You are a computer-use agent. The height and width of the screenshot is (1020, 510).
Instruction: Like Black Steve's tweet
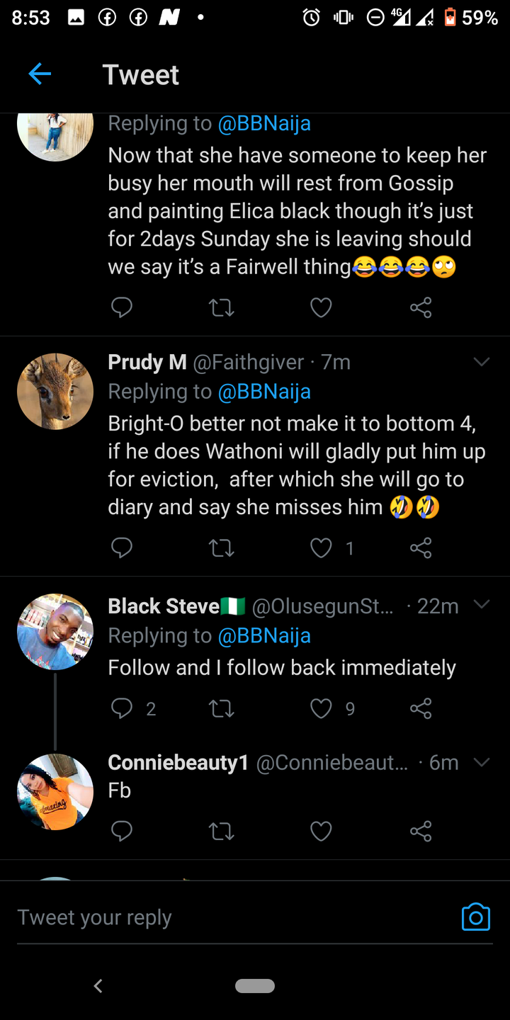321,708
